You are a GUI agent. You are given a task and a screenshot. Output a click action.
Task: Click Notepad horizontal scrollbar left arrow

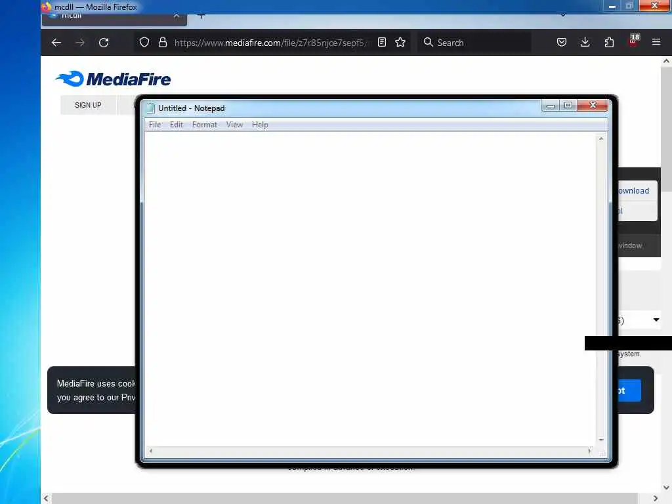[x=150, y=451]
